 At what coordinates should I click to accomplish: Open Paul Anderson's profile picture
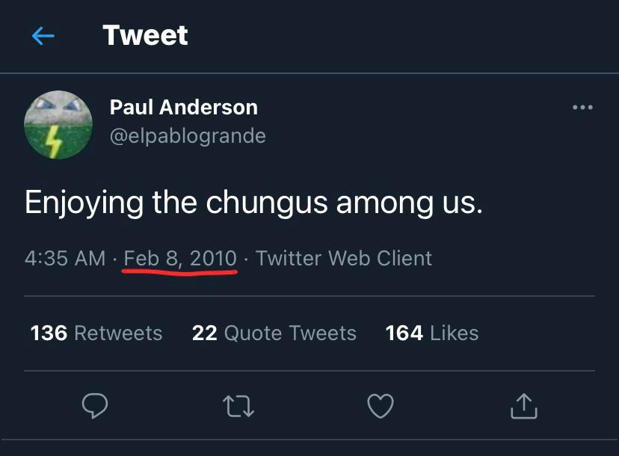(x=58, y=125)
